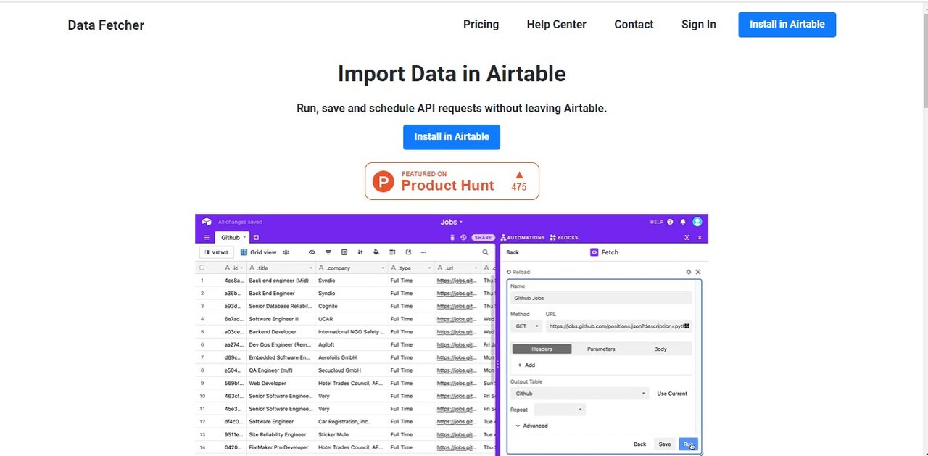Click the share view icon in the toolbar
This screenshot has width=928, height=456.
[x=408, y=252]
